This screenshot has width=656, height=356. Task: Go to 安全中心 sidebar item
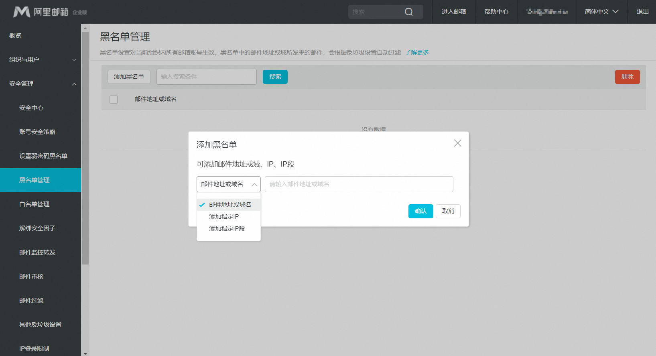[x=31, y=108]
